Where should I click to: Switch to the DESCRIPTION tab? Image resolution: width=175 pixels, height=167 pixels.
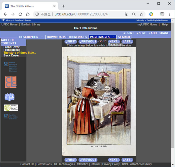tap(29, 37)
